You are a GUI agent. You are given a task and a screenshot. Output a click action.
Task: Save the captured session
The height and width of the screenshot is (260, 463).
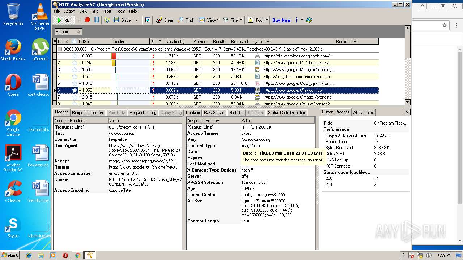(122, 20)
